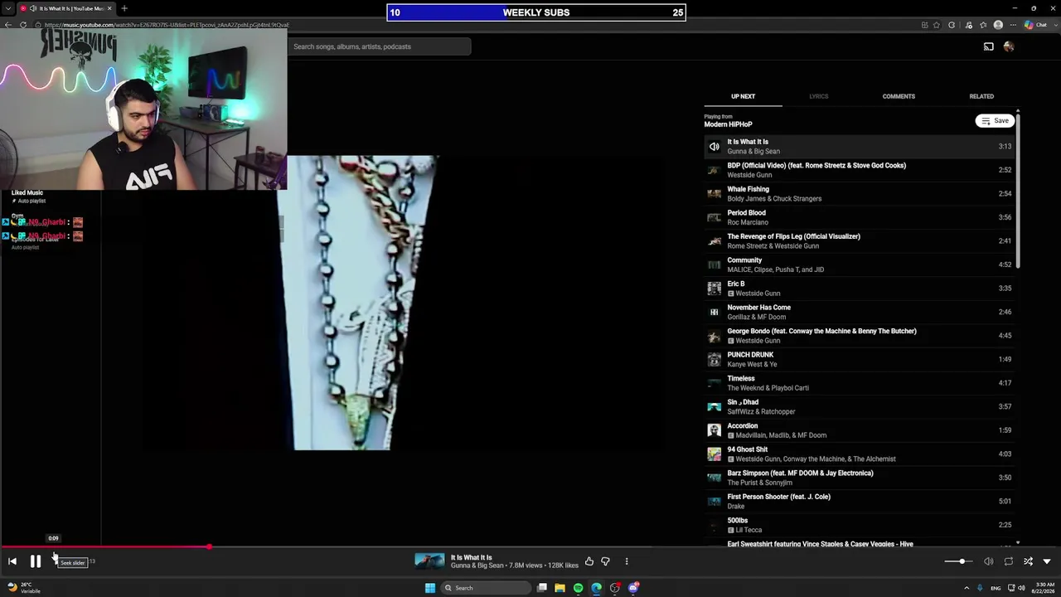The width and height of the screenshot is (1061, 597).
Task: Toggle repeat mode in the player bar
Action: (1008, 561)
